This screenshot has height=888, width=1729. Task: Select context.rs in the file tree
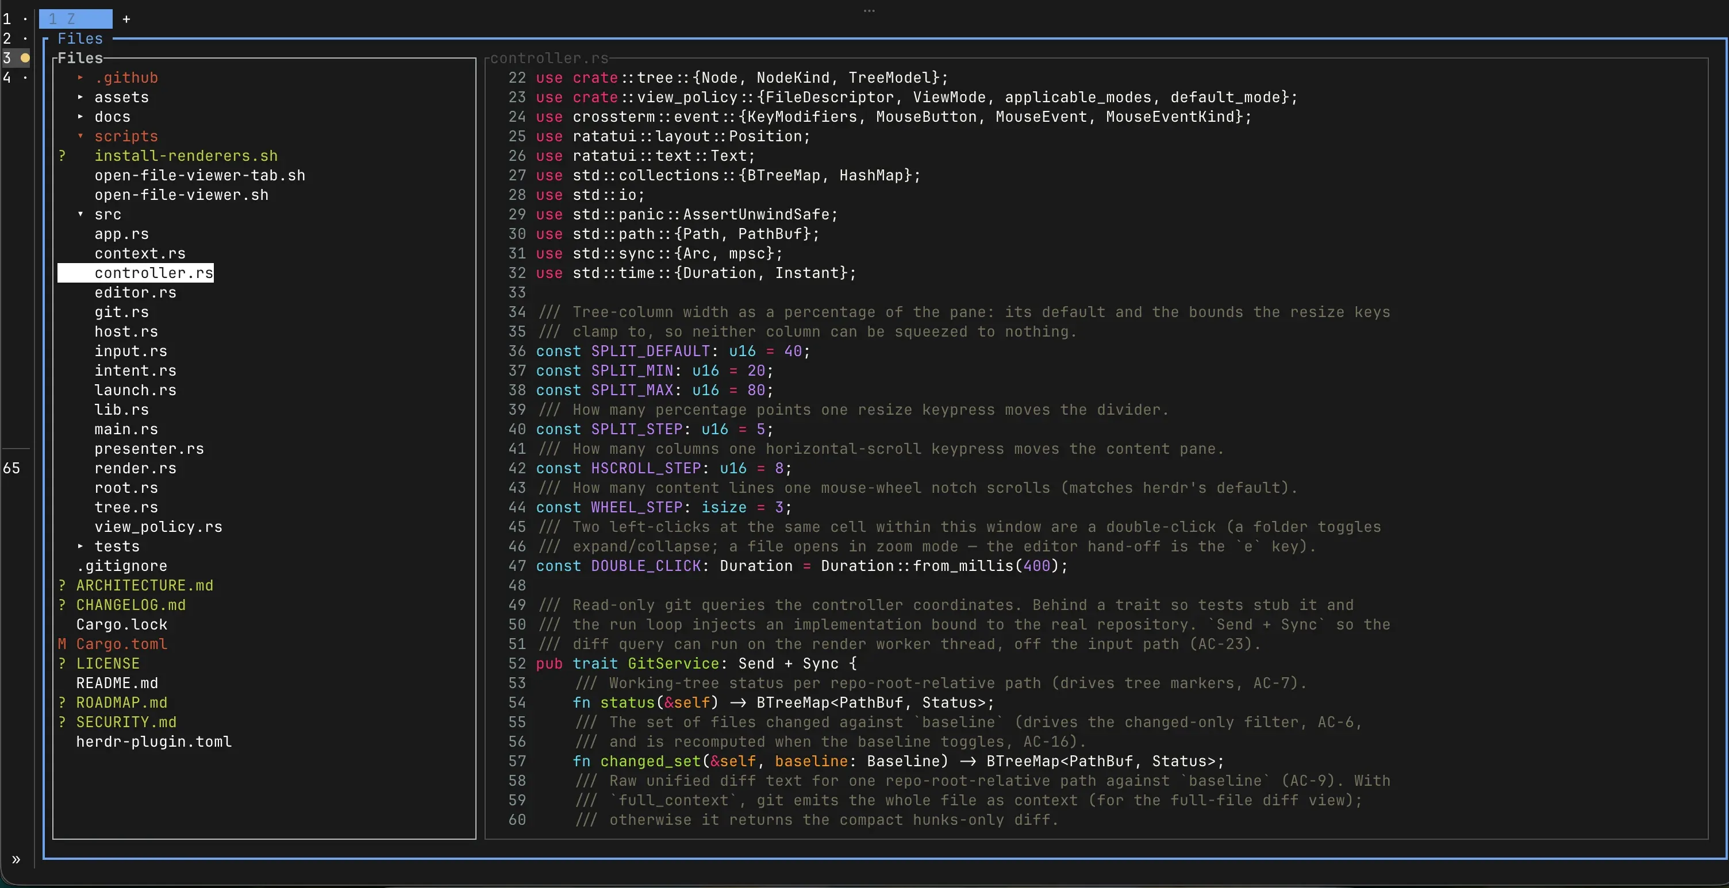click(x=140, y=253)
